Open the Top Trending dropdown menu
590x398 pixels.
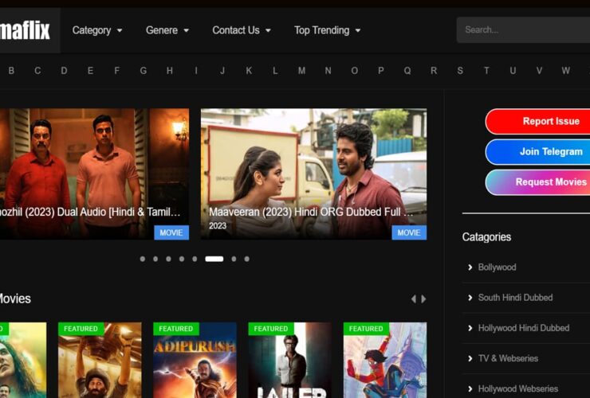pyautogui.click(x=327, y=30)
